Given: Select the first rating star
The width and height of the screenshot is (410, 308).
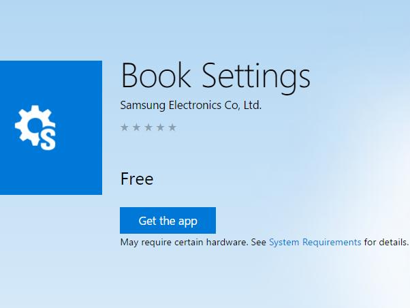Looking at the screenshot, I should point(125,127).
